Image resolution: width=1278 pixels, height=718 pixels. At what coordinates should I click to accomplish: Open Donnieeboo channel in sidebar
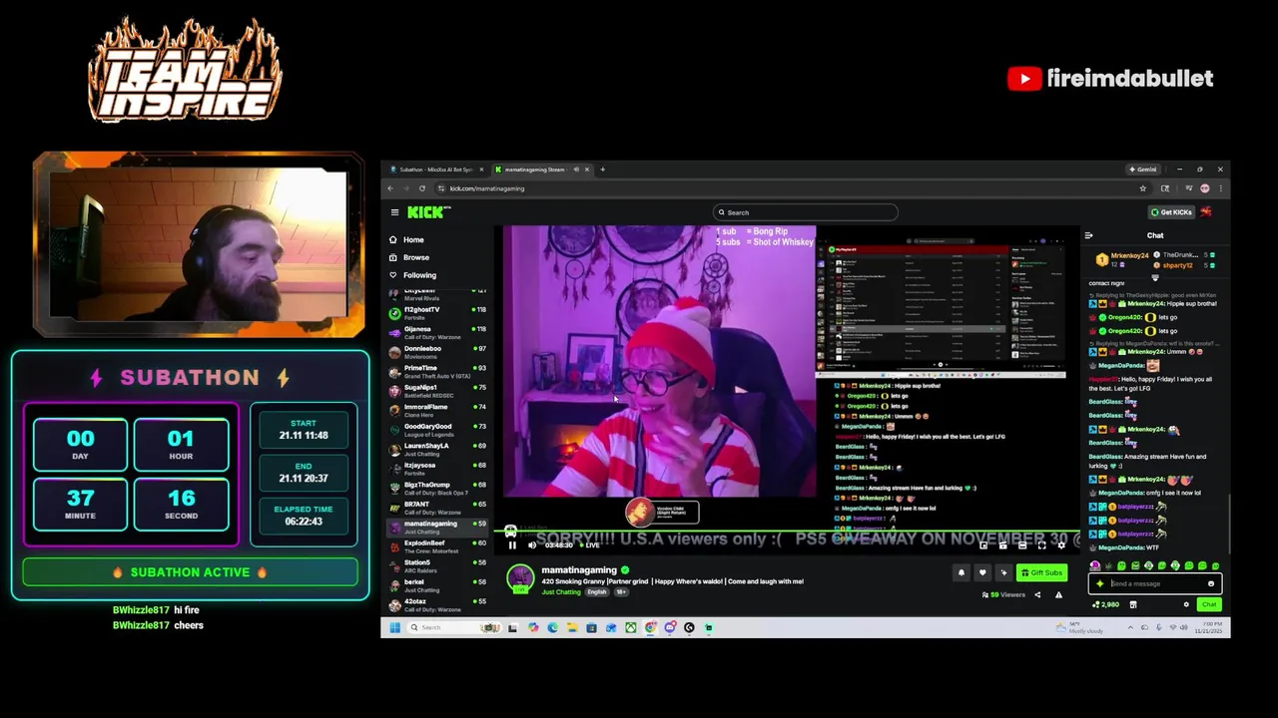click(437, 351)
